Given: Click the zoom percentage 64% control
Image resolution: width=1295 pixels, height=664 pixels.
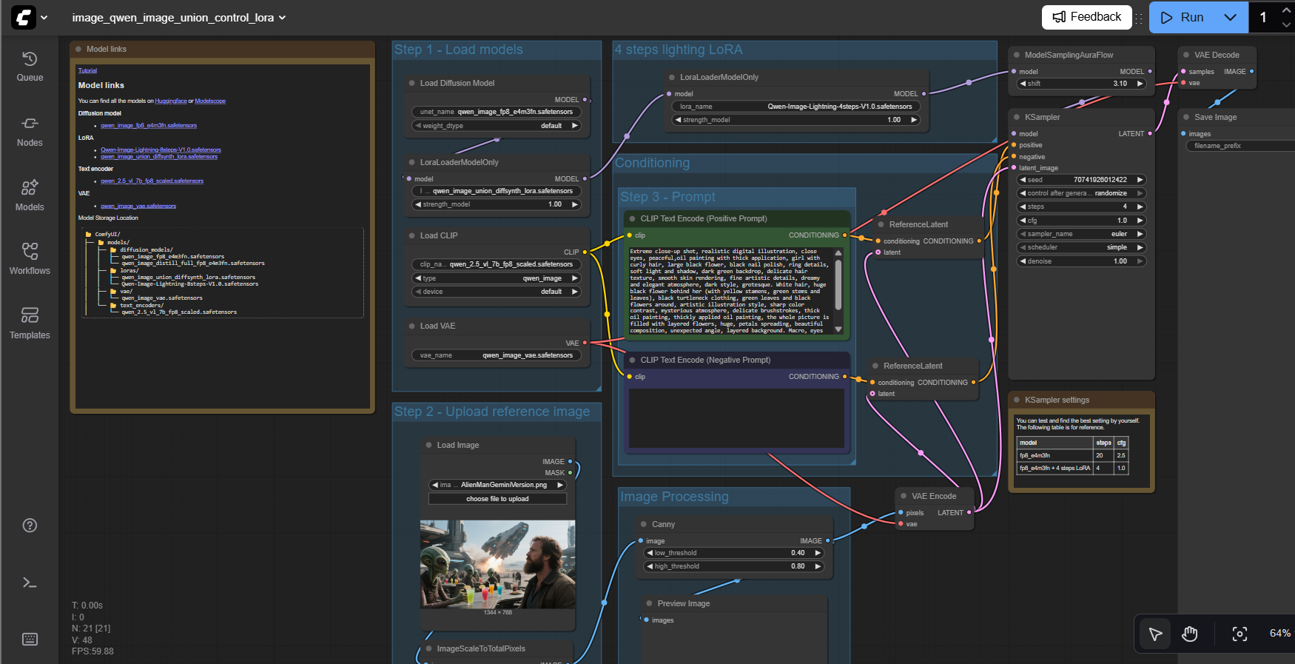Looking at the screenshot, I should click(x=1279, y=634).
